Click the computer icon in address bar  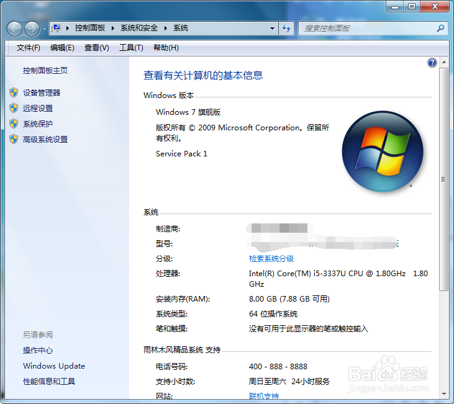click(56, 28)
